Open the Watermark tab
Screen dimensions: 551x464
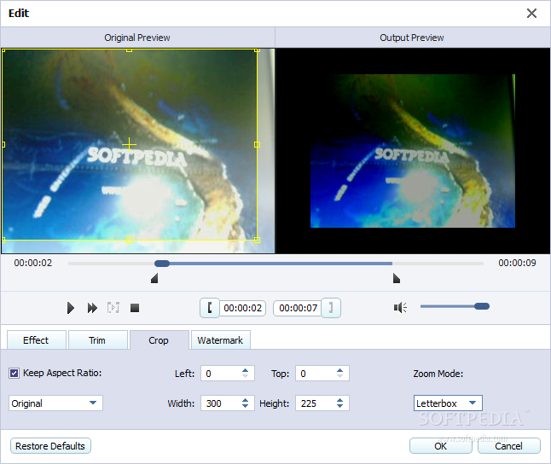pyautogui.click(x=220, y=340)
